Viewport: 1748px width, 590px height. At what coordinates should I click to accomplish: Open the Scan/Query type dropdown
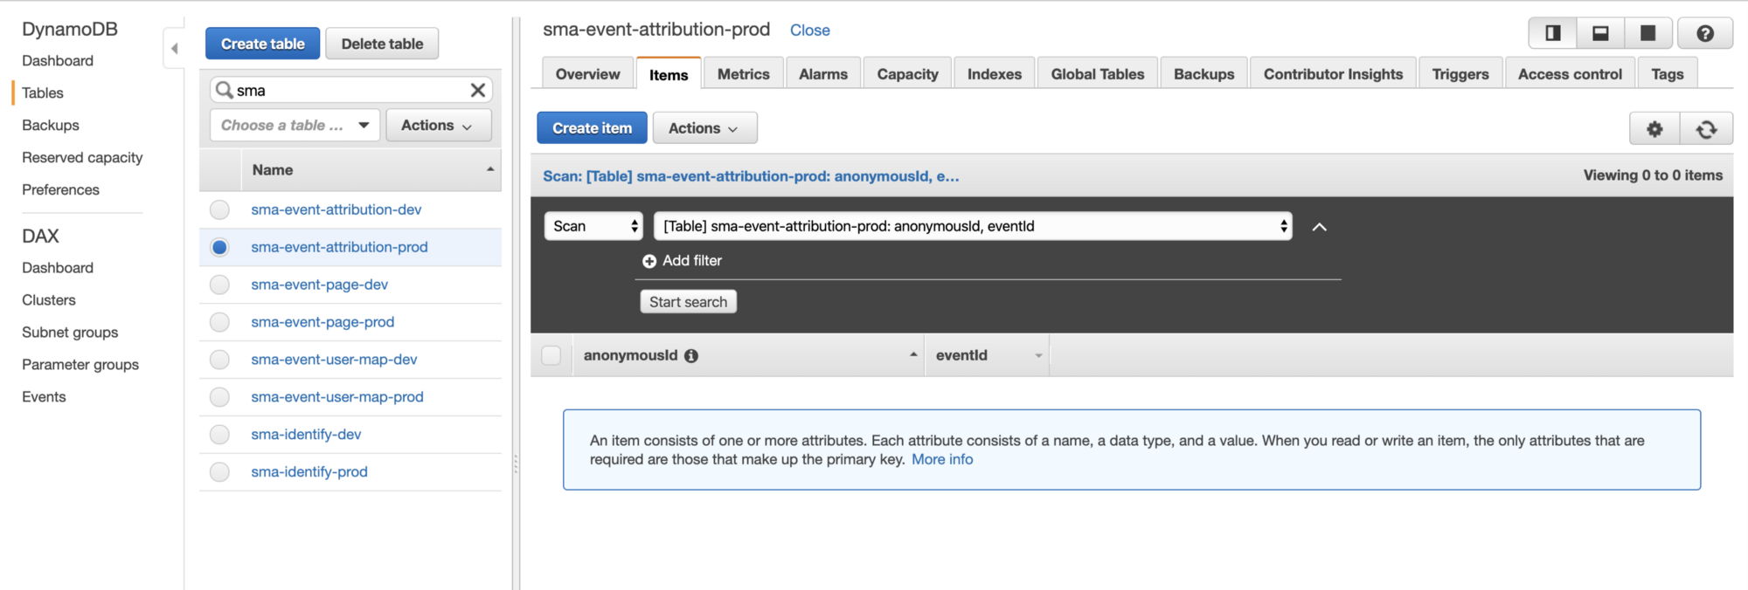593,226
